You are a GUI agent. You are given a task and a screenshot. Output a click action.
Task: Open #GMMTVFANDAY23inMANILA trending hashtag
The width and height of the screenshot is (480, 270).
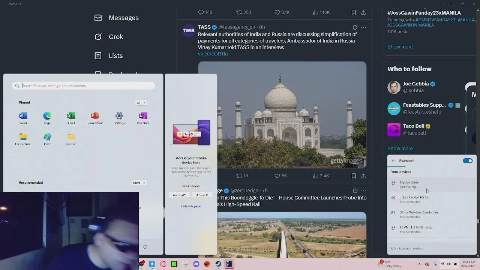click(445, 20)
